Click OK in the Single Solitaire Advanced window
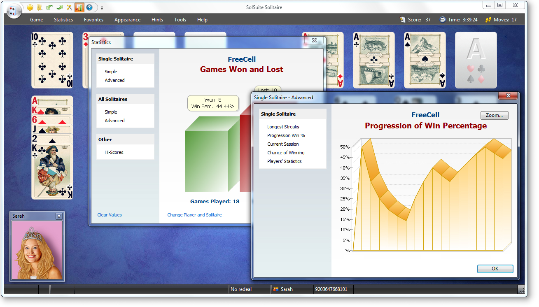Screen dimensions: 539x307 tap(495, 269)
